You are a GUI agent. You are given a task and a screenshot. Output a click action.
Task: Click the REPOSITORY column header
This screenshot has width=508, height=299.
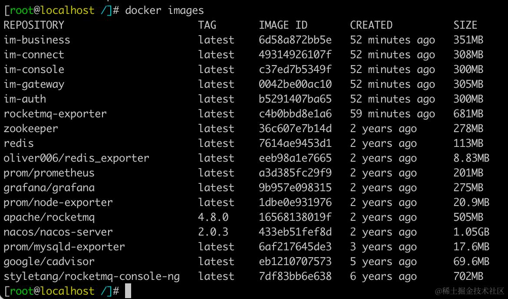click(34, 25)
